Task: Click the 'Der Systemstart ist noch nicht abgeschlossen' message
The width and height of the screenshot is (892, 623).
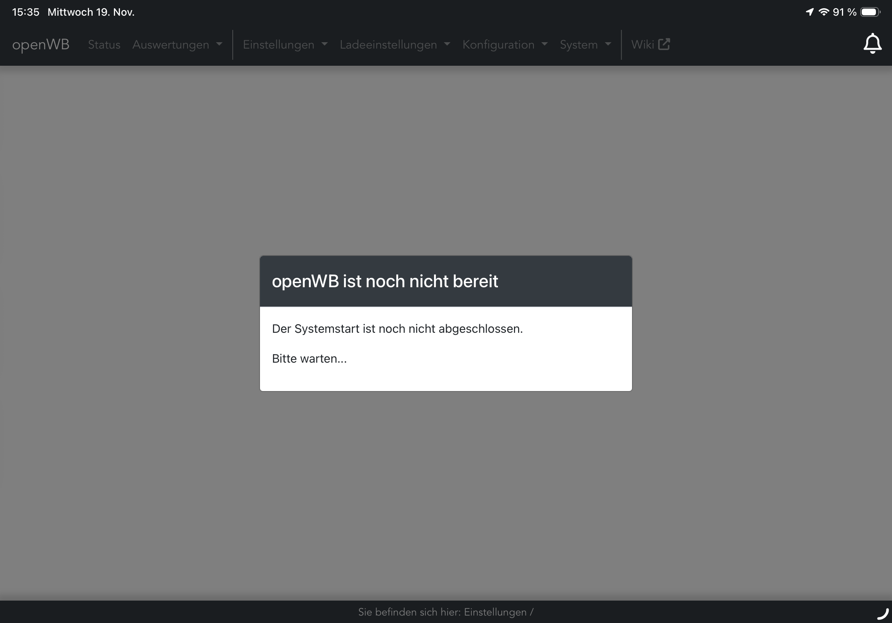Action: [397, 329]
